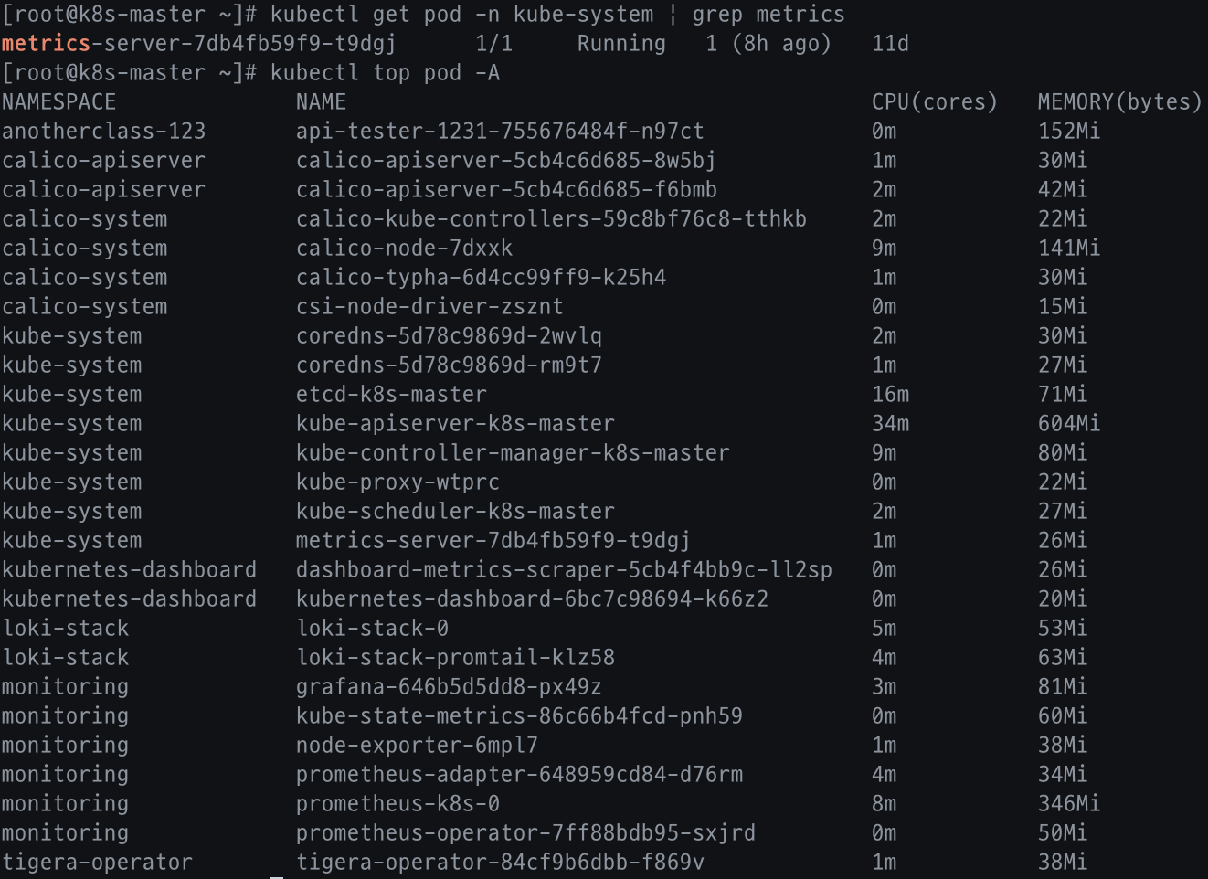
Task: Click the 604Mi memory value
Action: tap(1068, 423)
